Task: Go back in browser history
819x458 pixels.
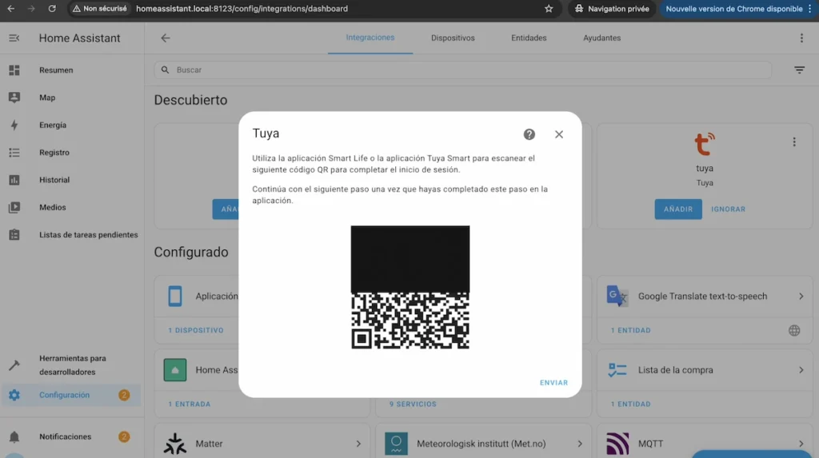Action: point(11,9)
